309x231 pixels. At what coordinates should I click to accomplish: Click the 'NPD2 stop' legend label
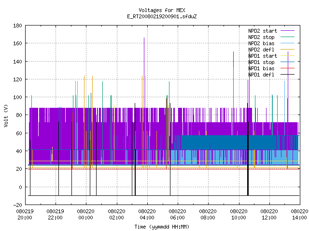point(261,37)
